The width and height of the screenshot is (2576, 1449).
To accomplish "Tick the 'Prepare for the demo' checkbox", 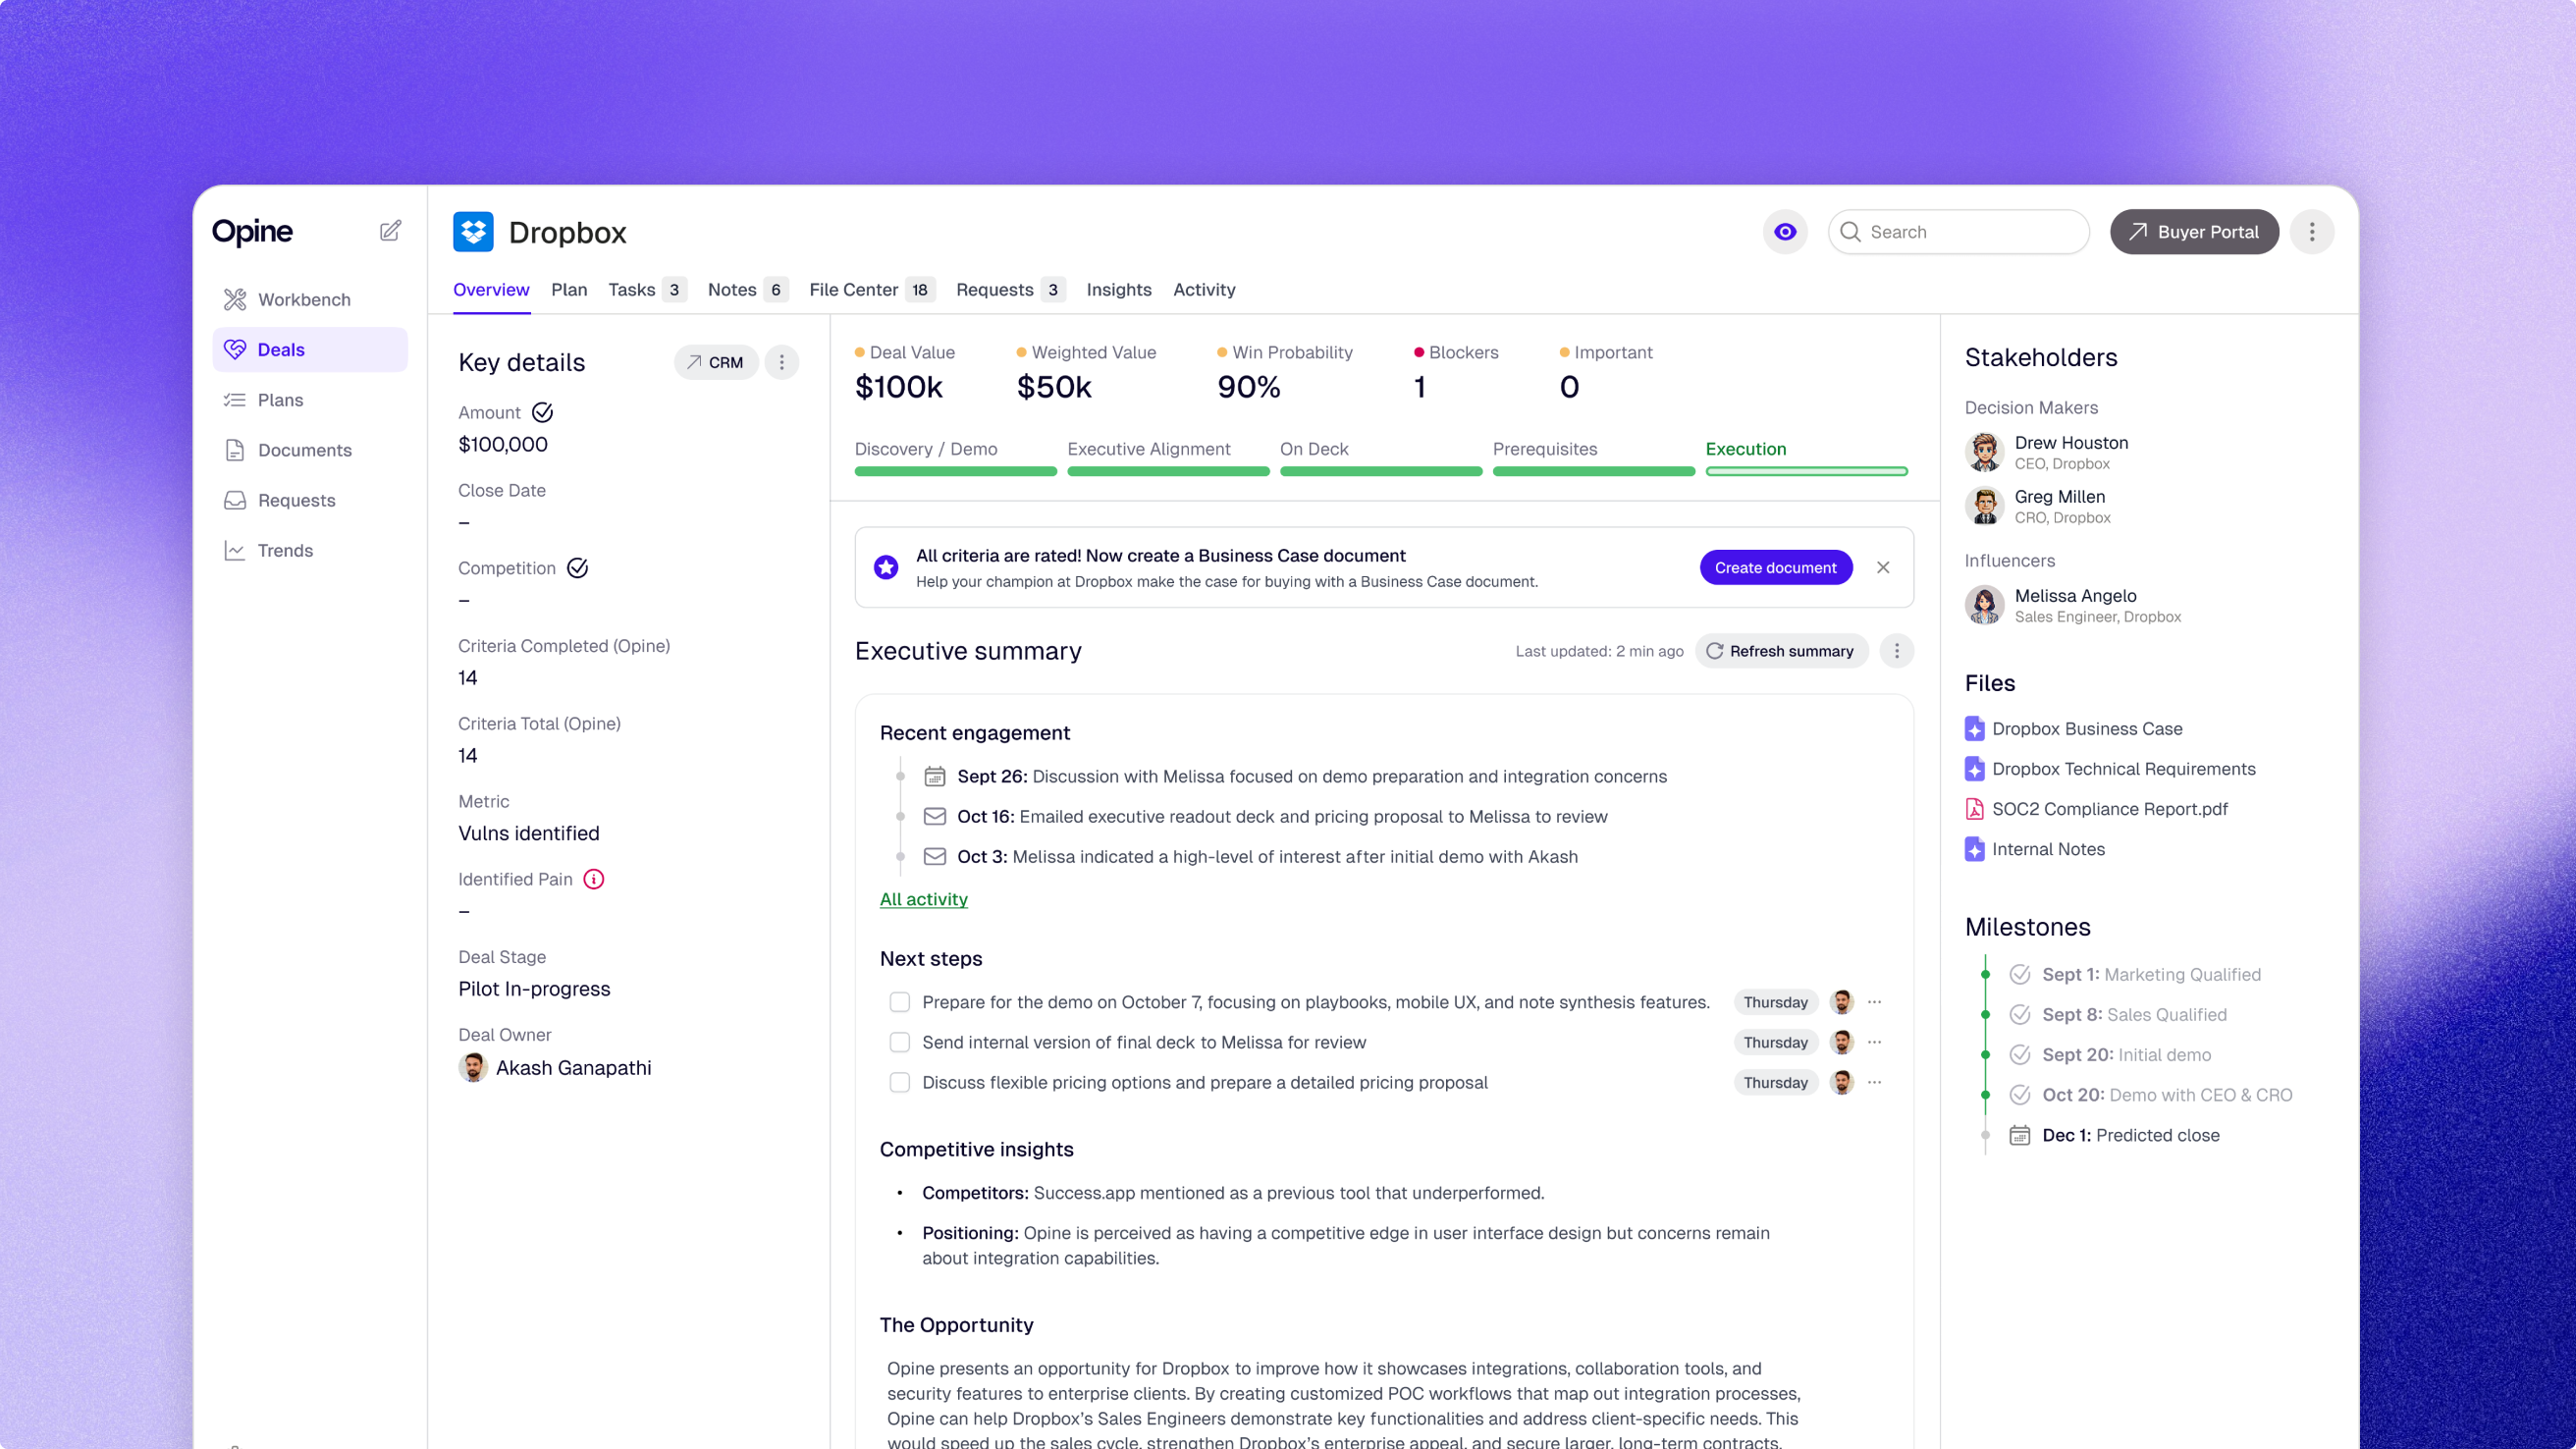I will pos(900,1002).
